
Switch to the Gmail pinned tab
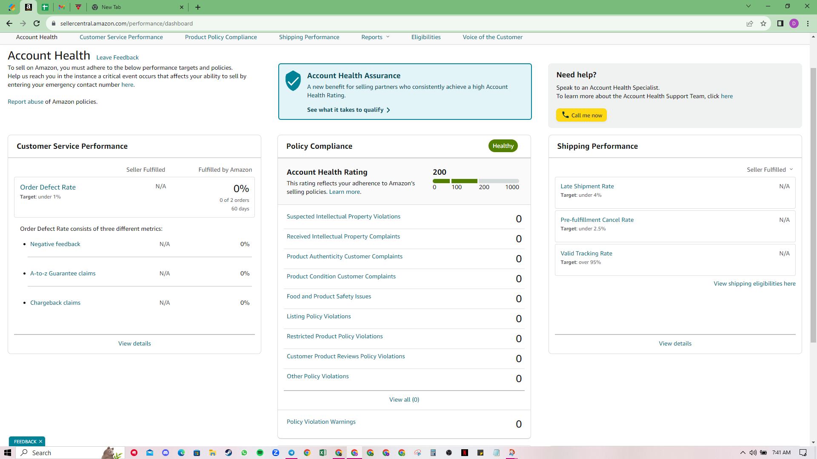(x=62, y=7)
